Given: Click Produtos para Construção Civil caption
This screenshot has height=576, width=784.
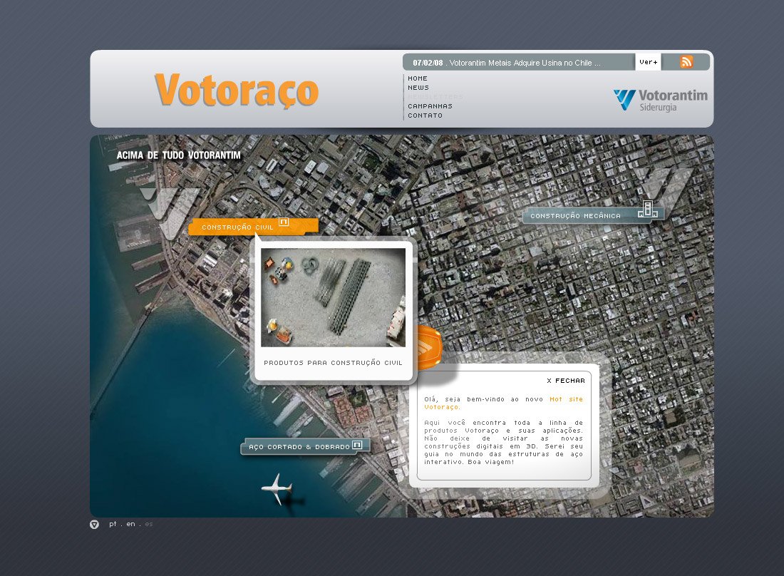Looking at the screenshot, I should [333, 363].
